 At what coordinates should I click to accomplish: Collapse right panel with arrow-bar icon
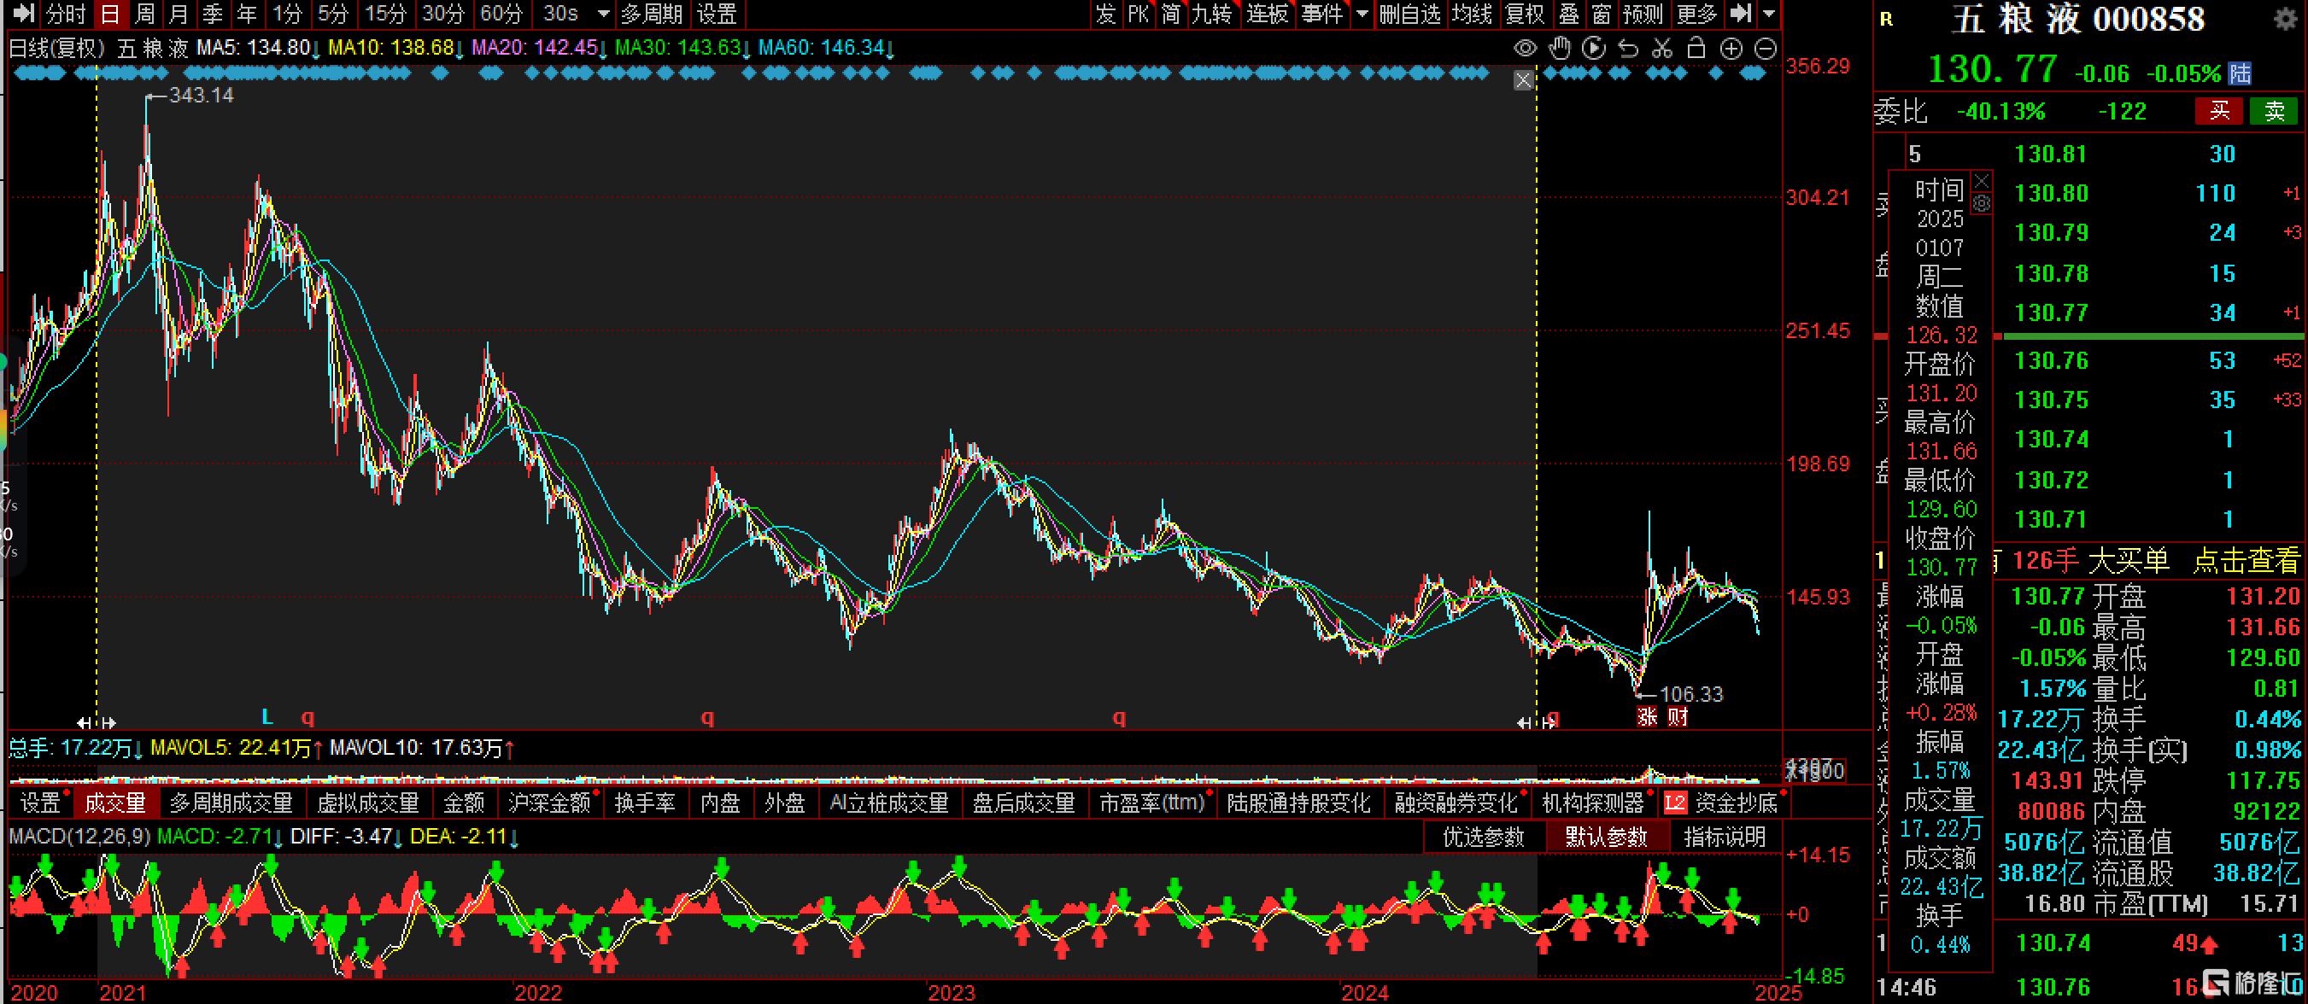pyautogui.click(x=1741, y=14)
